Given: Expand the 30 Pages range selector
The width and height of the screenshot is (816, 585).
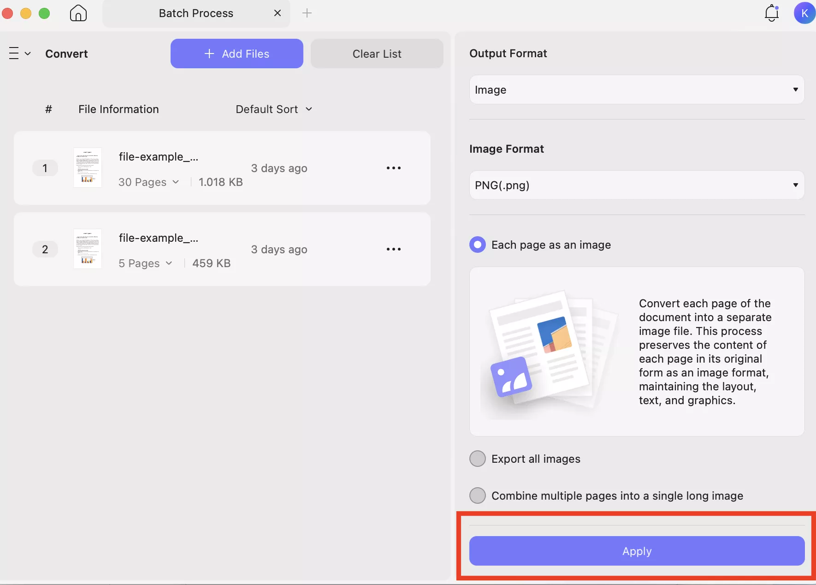Looking at the screenshot, I should (148, 182).
